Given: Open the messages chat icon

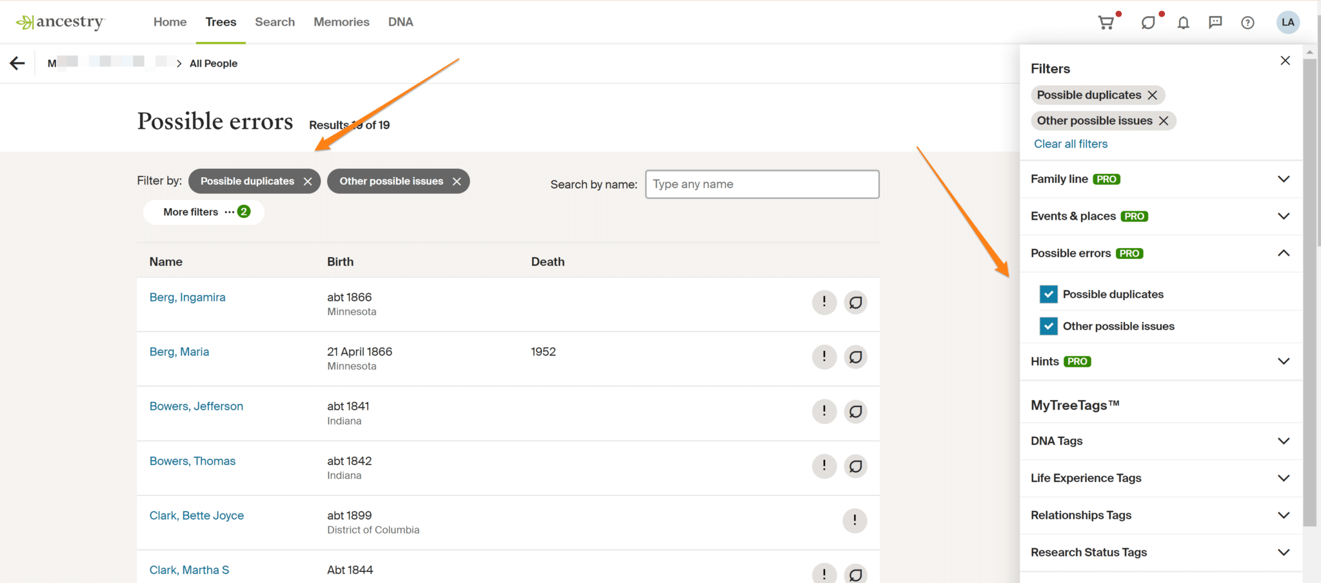Looking at the screenshot, I should pyautogui.click(x=1215, y=23).
